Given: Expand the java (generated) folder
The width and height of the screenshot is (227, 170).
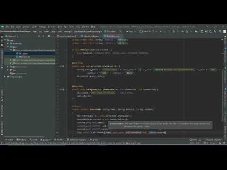Looking at the screenshot, I should (8, 67).
